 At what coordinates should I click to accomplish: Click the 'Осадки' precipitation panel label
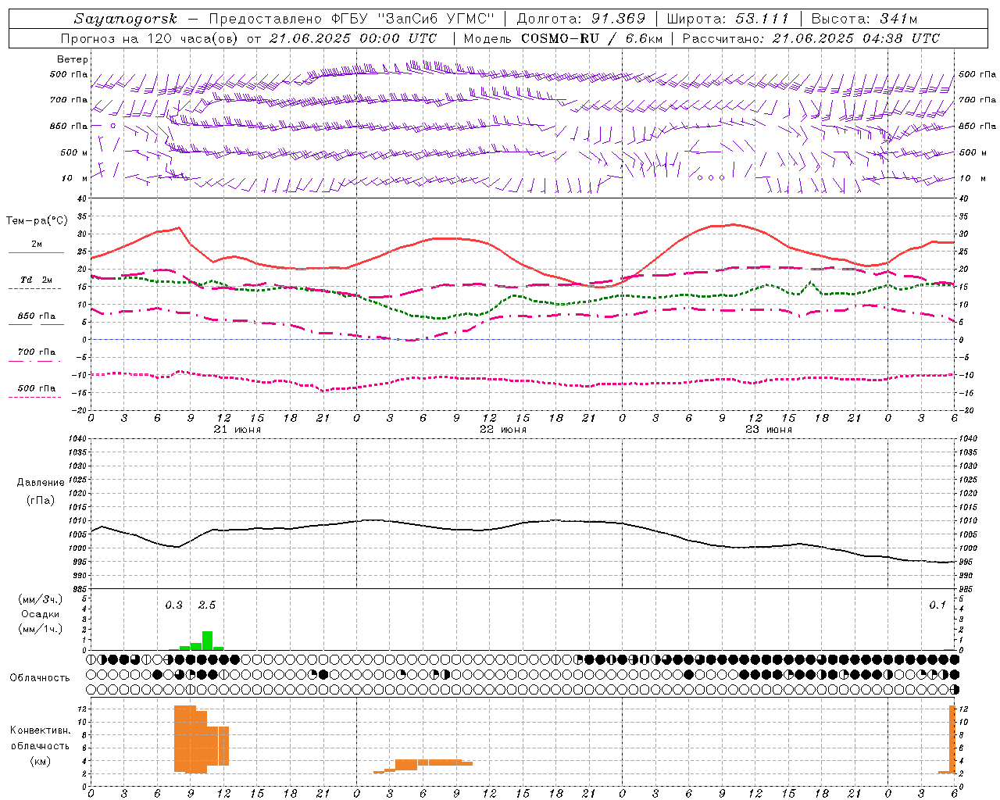pyautogui.click(x=41, y=614)
